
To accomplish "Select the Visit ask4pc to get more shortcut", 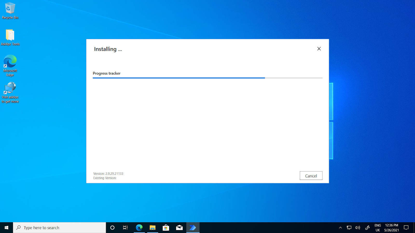I will click(10, 93).
